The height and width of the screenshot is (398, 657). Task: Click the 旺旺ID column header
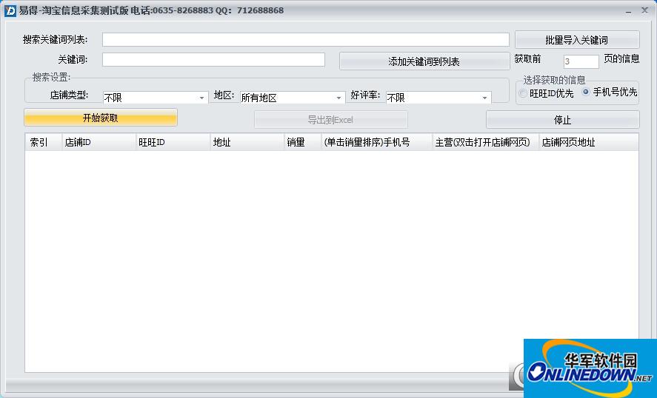coord(173,142)
